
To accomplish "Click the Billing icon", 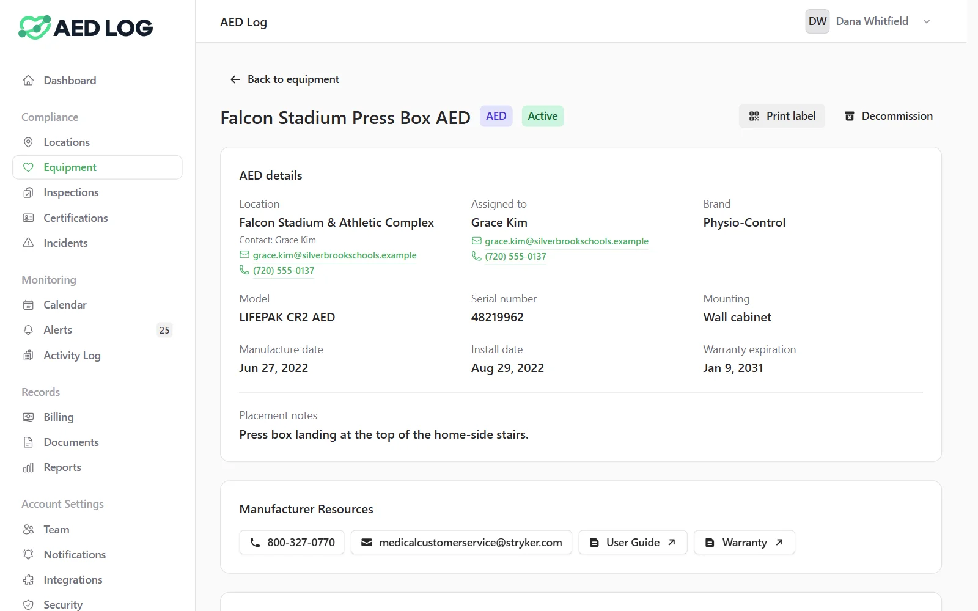I will tap(28, 417).
